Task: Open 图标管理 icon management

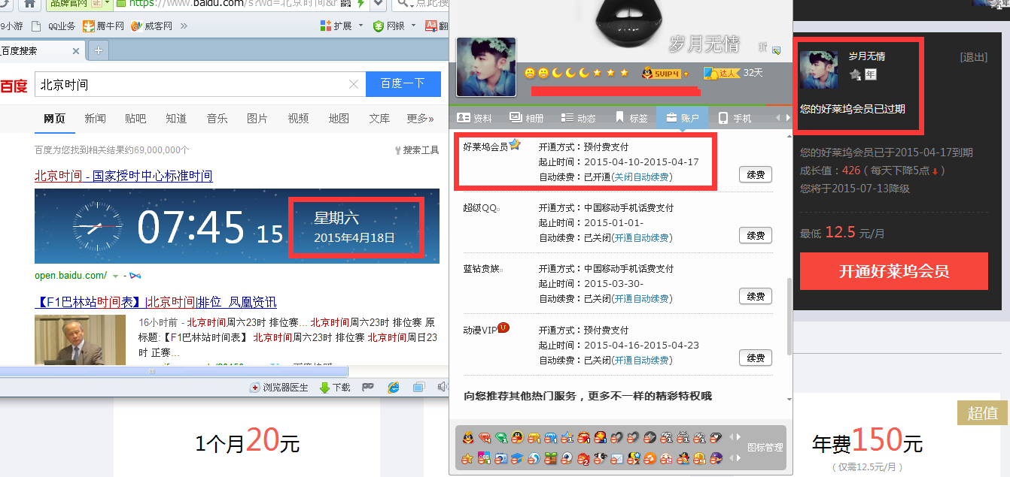Action: (x=765, y=447)
